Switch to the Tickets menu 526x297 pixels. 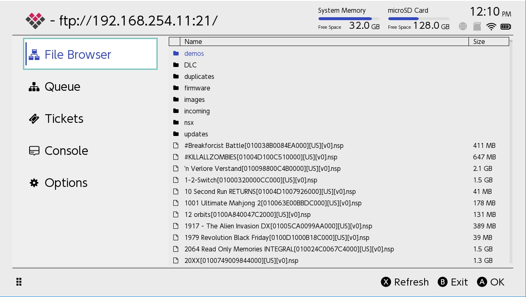point(64,119)
